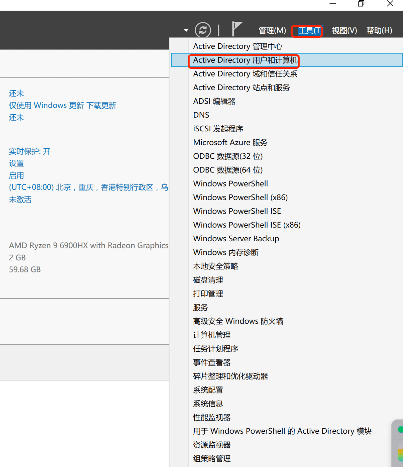Click the refresh icon in the header

tap(203, 30)
